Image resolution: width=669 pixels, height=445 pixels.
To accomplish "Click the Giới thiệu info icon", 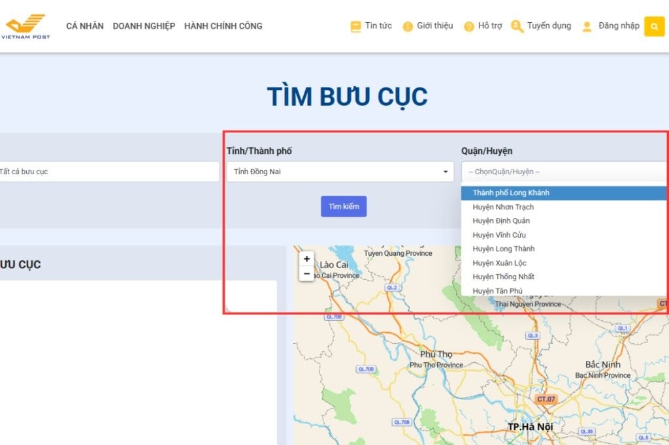I will [408, 27].
